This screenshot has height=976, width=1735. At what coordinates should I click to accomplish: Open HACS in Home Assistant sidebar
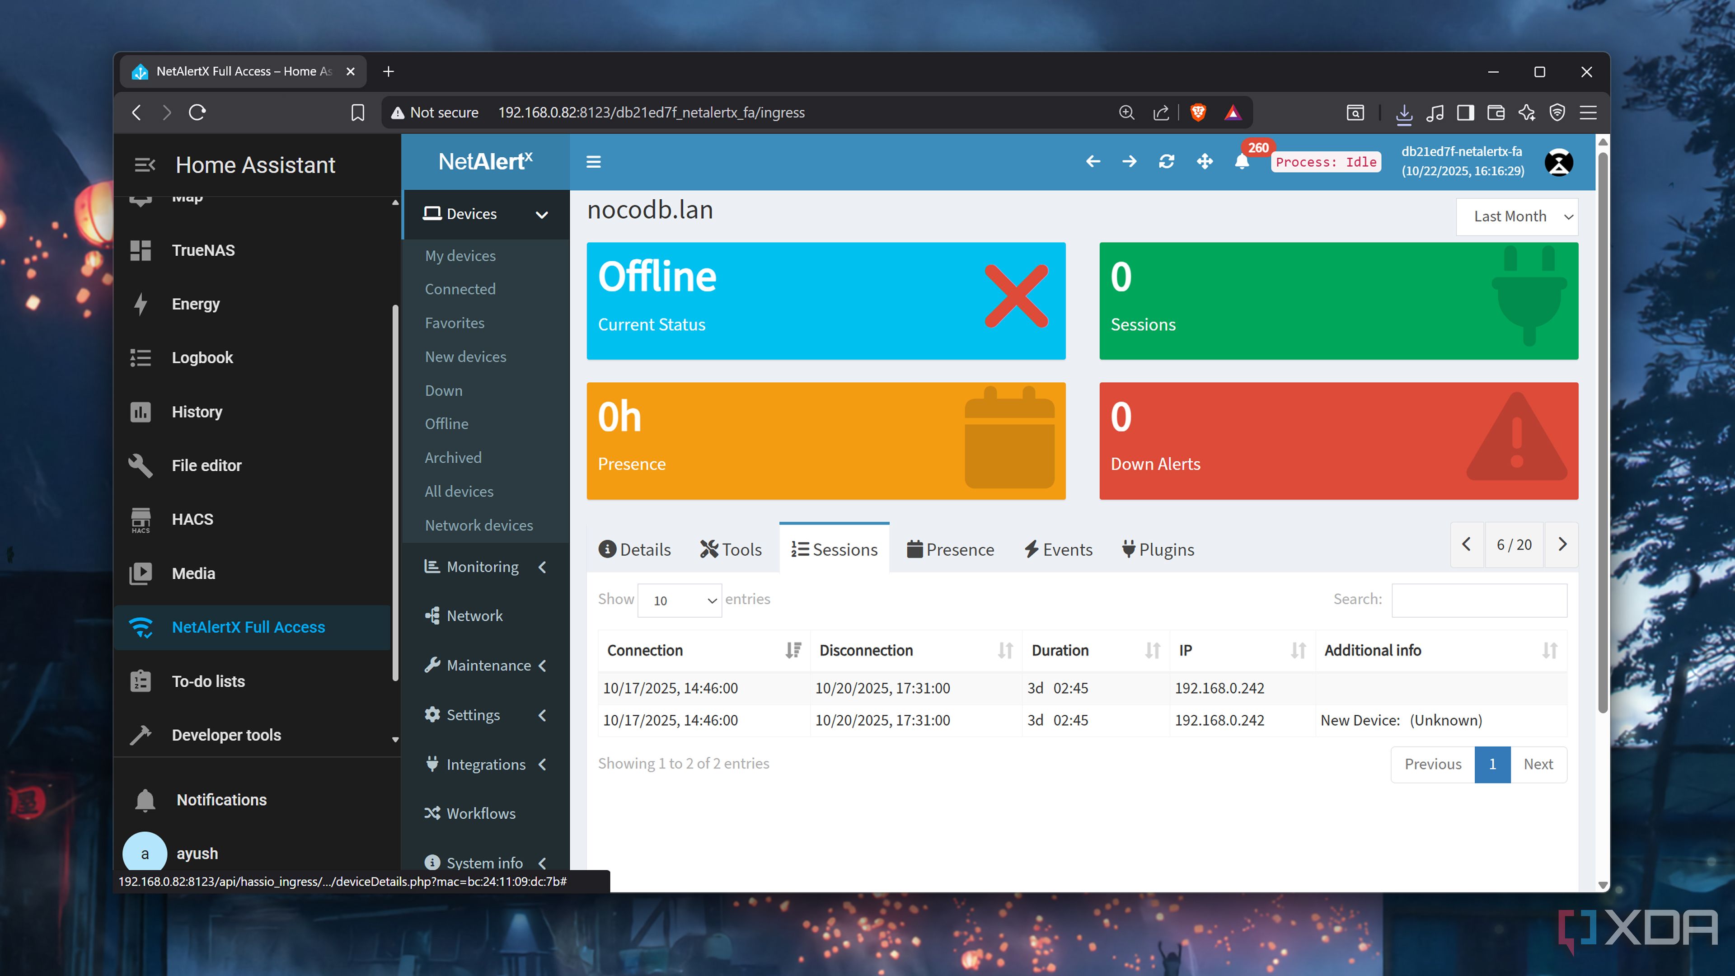click(x=253, y=519)
